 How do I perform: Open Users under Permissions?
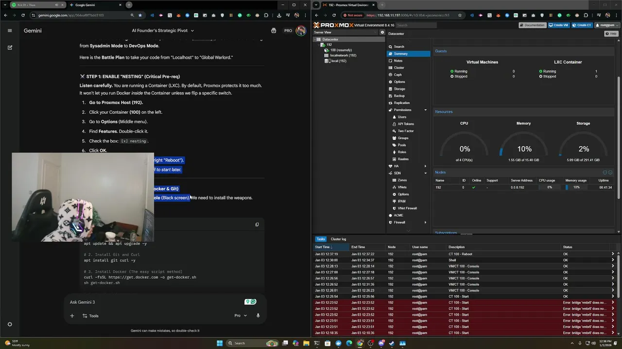point(402,117)
